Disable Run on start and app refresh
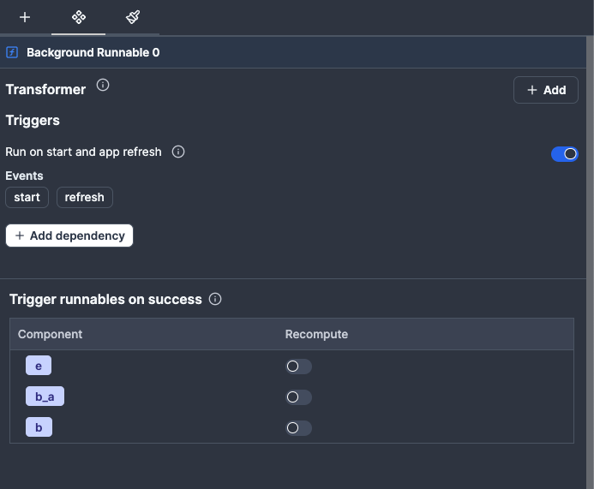The width and height of the screenshot is (594, 489). click(564, 154)
